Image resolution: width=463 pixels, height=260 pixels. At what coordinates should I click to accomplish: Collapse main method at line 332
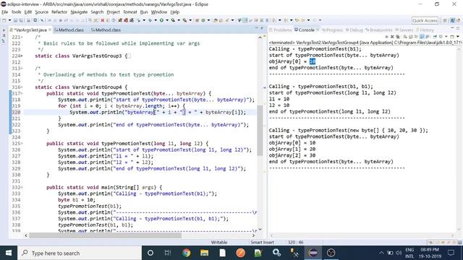coord(22,188)
